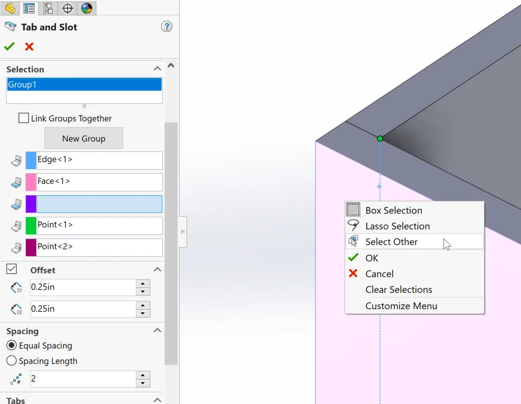Viewport: 521px width, 404px height.
Task: Collapse the Tabs section
Action: tap(157, 400)
